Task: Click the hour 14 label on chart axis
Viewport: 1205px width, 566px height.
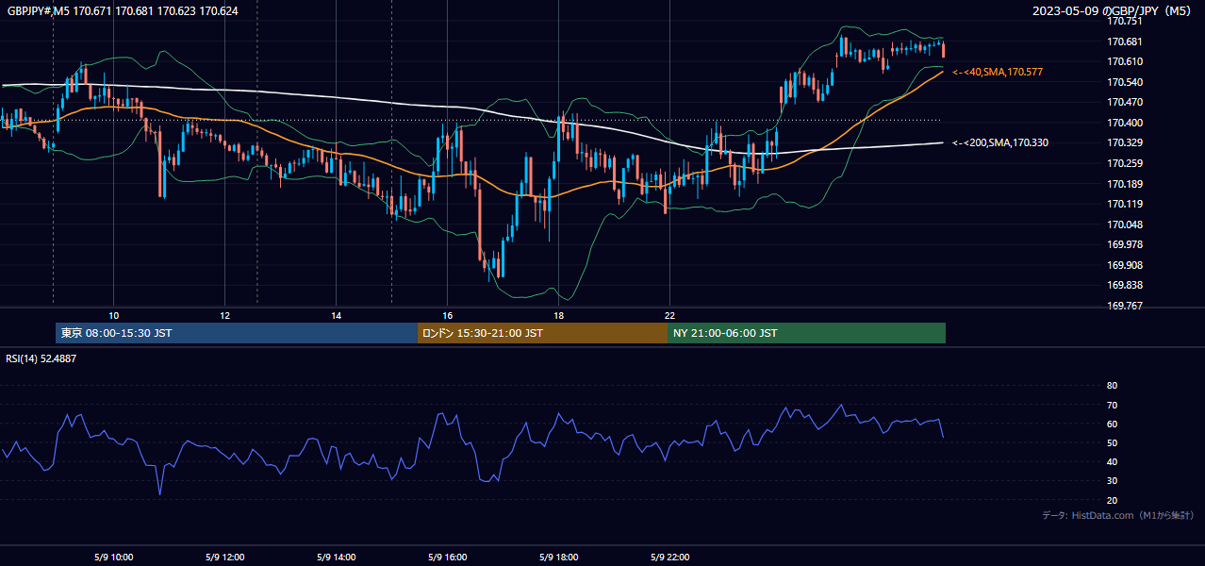Action: 336,315
